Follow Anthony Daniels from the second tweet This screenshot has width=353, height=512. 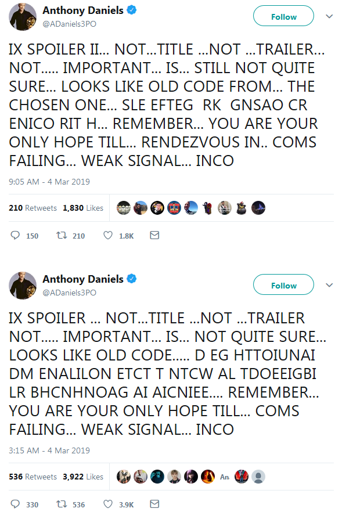283,284
